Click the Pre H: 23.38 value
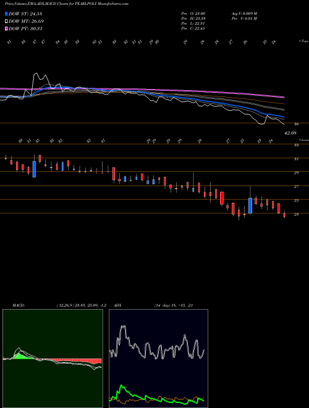Screen dimensions: 309x408 193,19
